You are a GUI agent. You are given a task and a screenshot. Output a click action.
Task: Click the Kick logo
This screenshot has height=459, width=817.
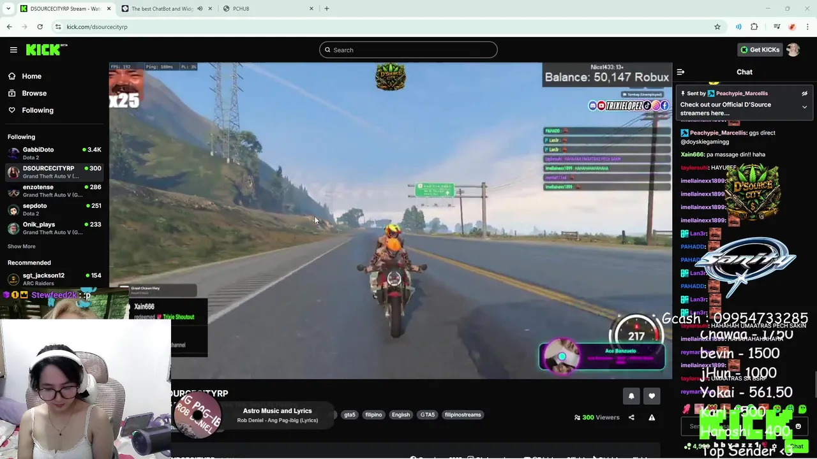pyautogui.click(x=46, y=50)
